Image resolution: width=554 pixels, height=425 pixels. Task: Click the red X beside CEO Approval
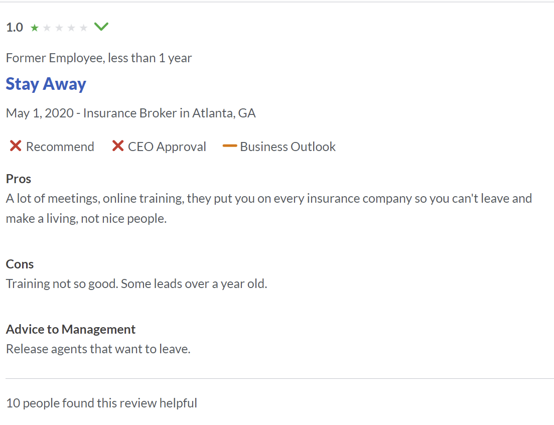pyautogui.click(x=118, y=146)
